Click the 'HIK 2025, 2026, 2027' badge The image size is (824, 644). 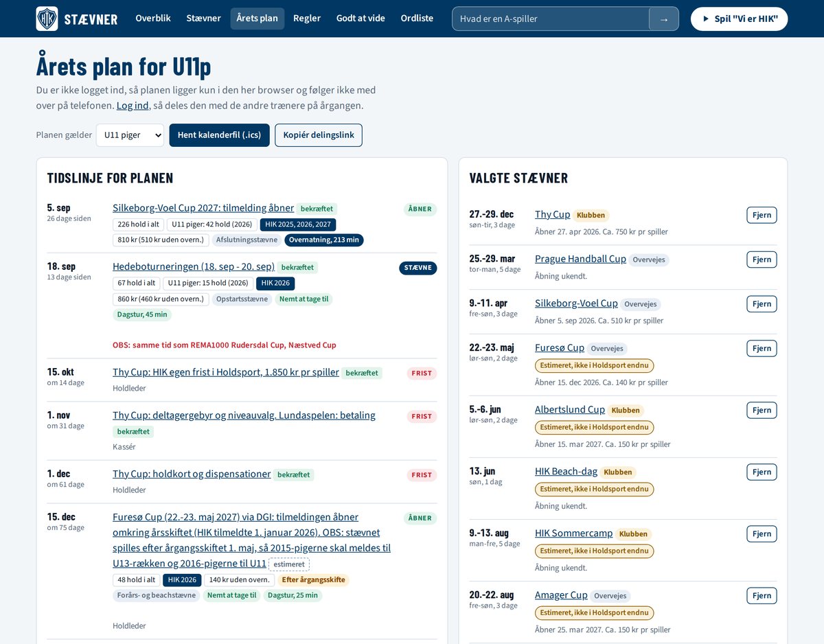point(298,225)
